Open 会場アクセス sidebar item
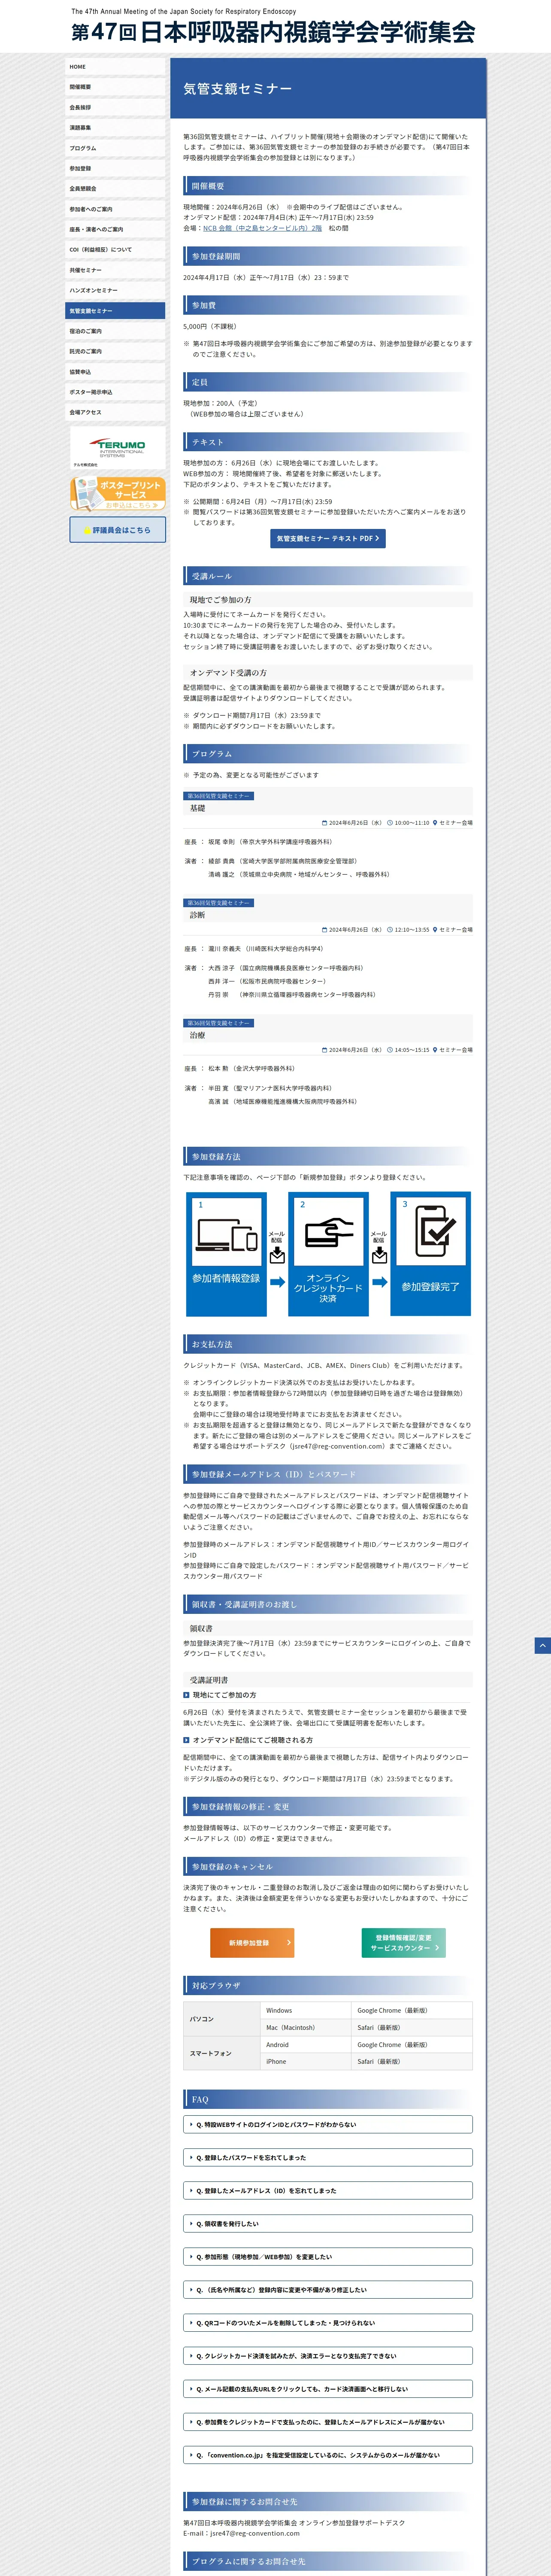551x2576 pixels. [115, 412]
